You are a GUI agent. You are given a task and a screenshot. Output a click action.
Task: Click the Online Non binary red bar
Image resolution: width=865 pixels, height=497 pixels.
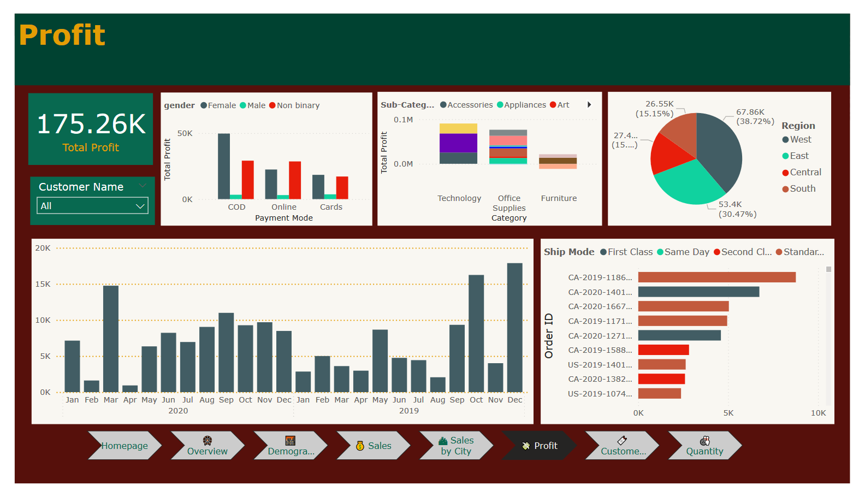click(x=295, y=180)
